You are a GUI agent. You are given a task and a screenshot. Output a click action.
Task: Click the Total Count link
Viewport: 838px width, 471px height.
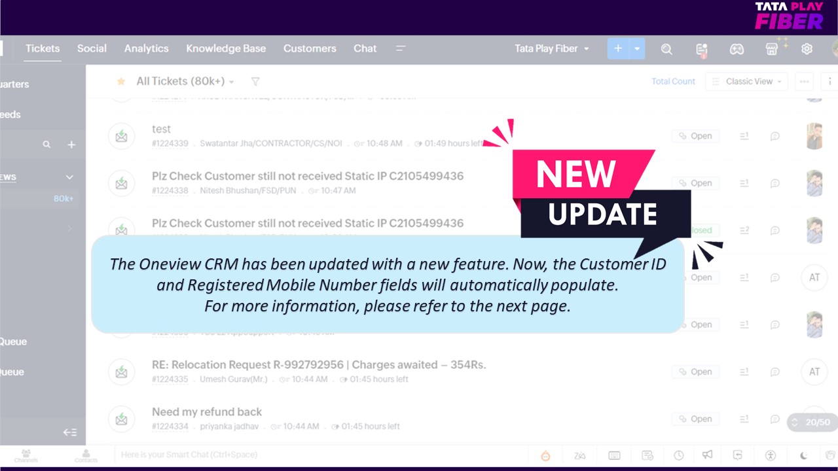point(673,81)
